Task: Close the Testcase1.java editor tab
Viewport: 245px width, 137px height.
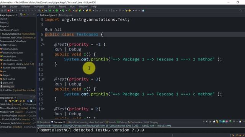Action: [x=56, y=15]
